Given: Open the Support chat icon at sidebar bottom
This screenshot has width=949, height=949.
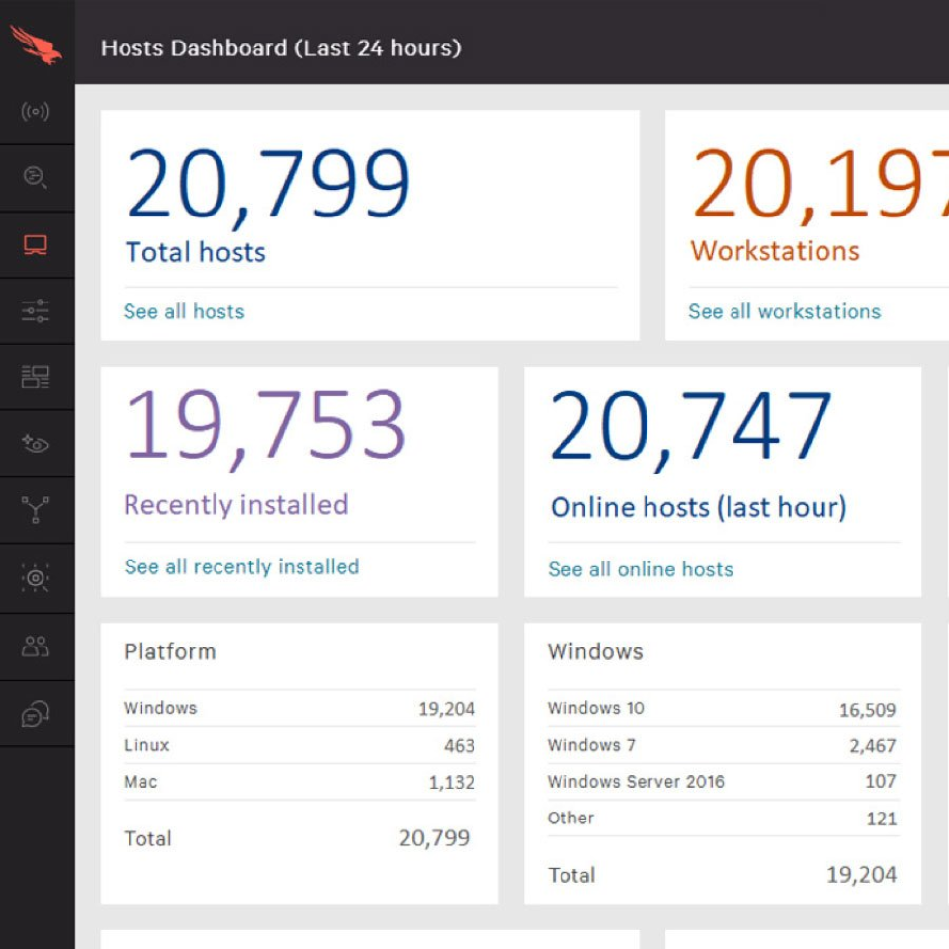Looking at the screenshot, I should click(37, 713).
